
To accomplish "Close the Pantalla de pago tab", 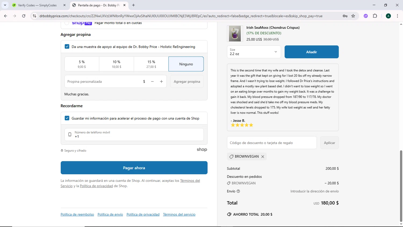I will click(x=124, y=5).
